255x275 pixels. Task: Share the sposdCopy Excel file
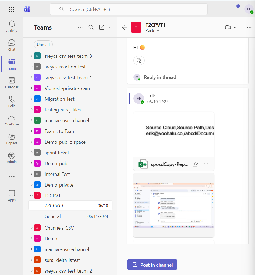195,164
